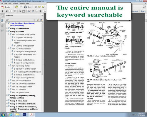Image resolution: width=147 pixels, height=117 pixels.
Task: Expand Group 1 - Identification bookmark
Action: [x=7, y=28]
